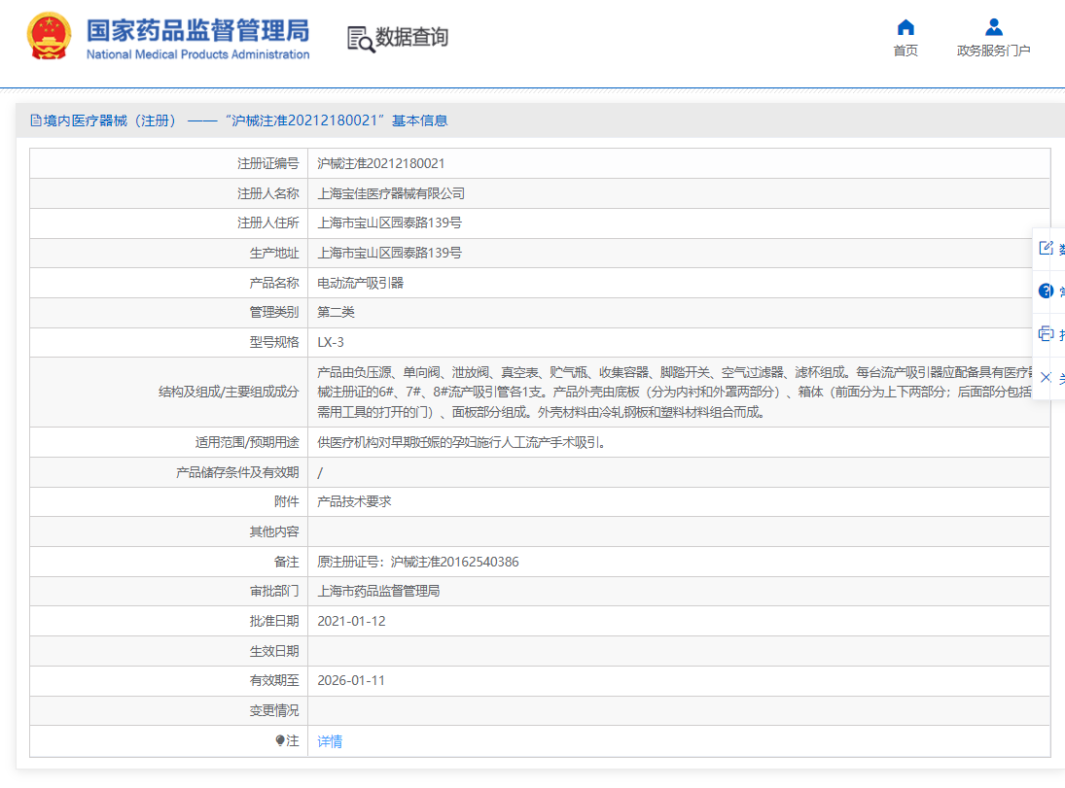
Task: Click the 注册人住所 address value
Action: pyautogui.click(x=390, y=223)
